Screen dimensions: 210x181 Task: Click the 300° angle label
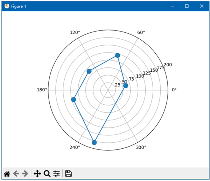141,147
